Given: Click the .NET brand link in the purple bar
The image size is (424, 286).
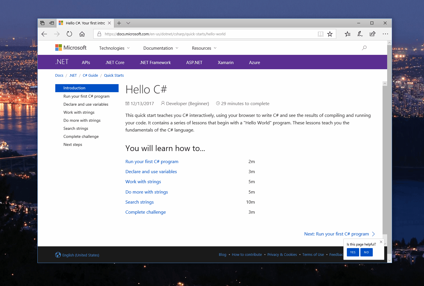Looking at the screenshot, I should click(x=62, y=62).
